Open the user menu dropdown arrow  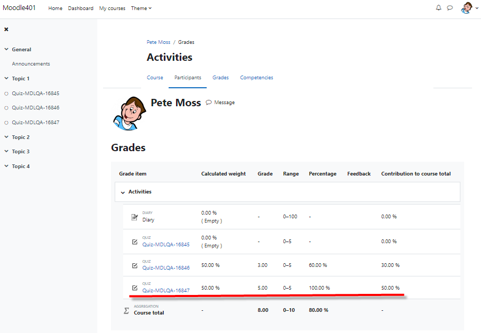[x=477, y=8]
